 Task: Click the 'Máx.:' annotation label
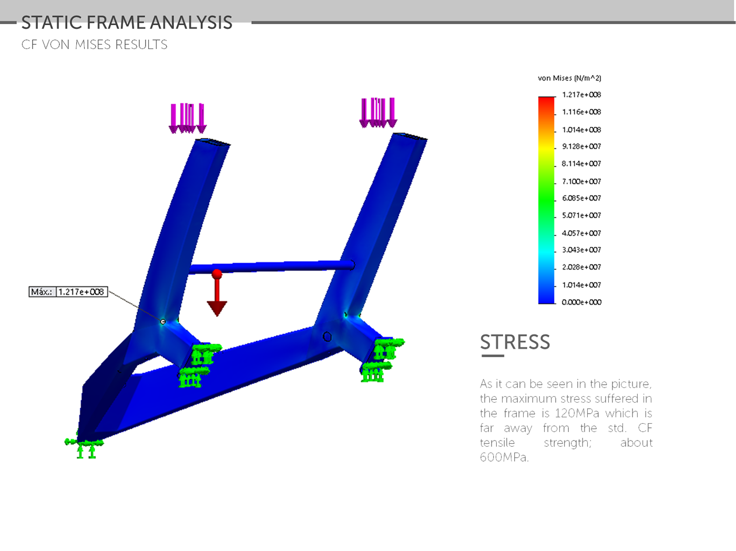coord(42,292)
